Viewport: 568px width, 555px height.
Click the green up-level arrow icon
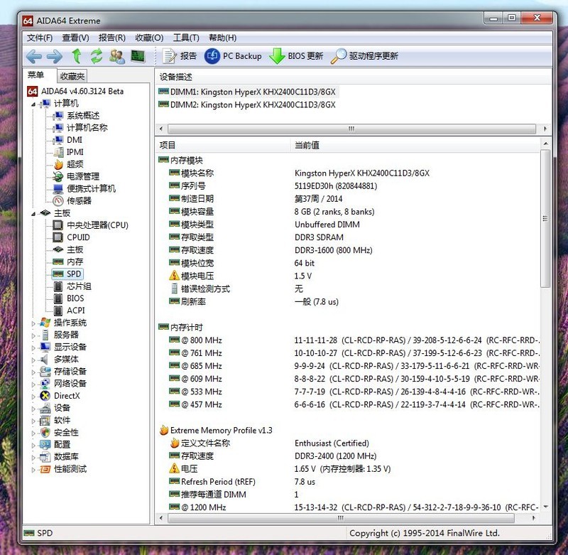tap(77, 56)
